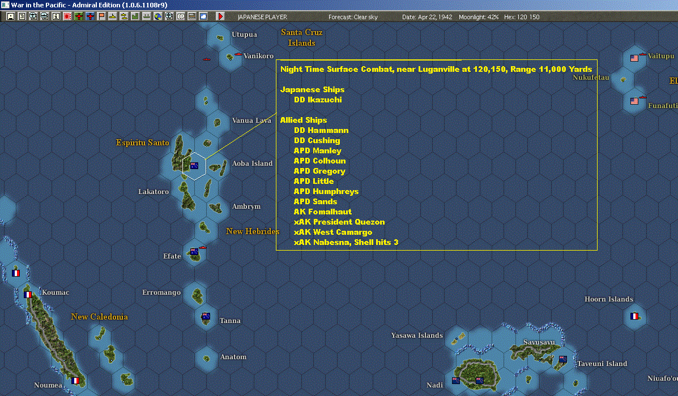Click the 'Lakatoro' map label

click(153, 192)
